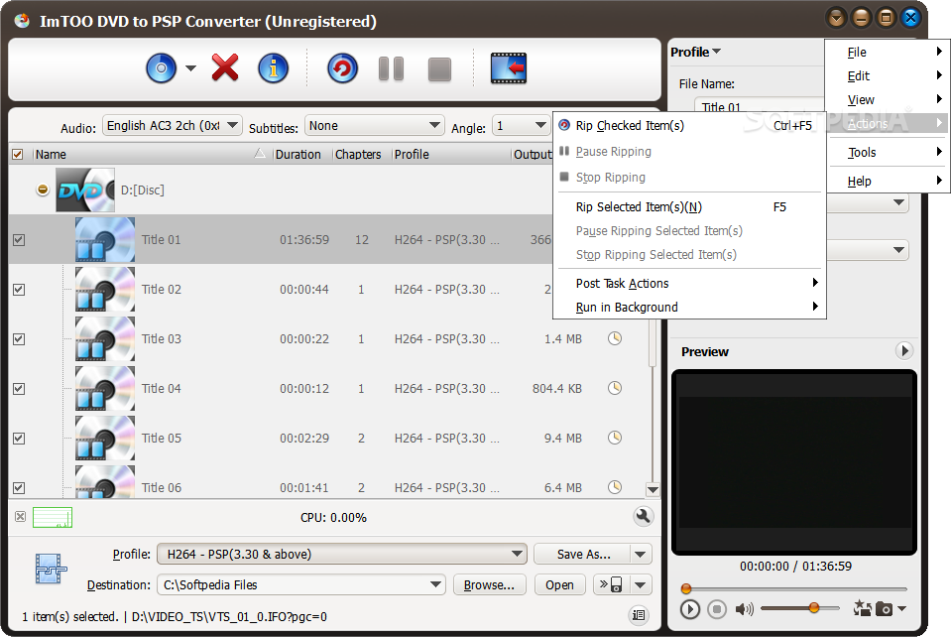Click the clock status icon for Title 04

pos(615,388)
